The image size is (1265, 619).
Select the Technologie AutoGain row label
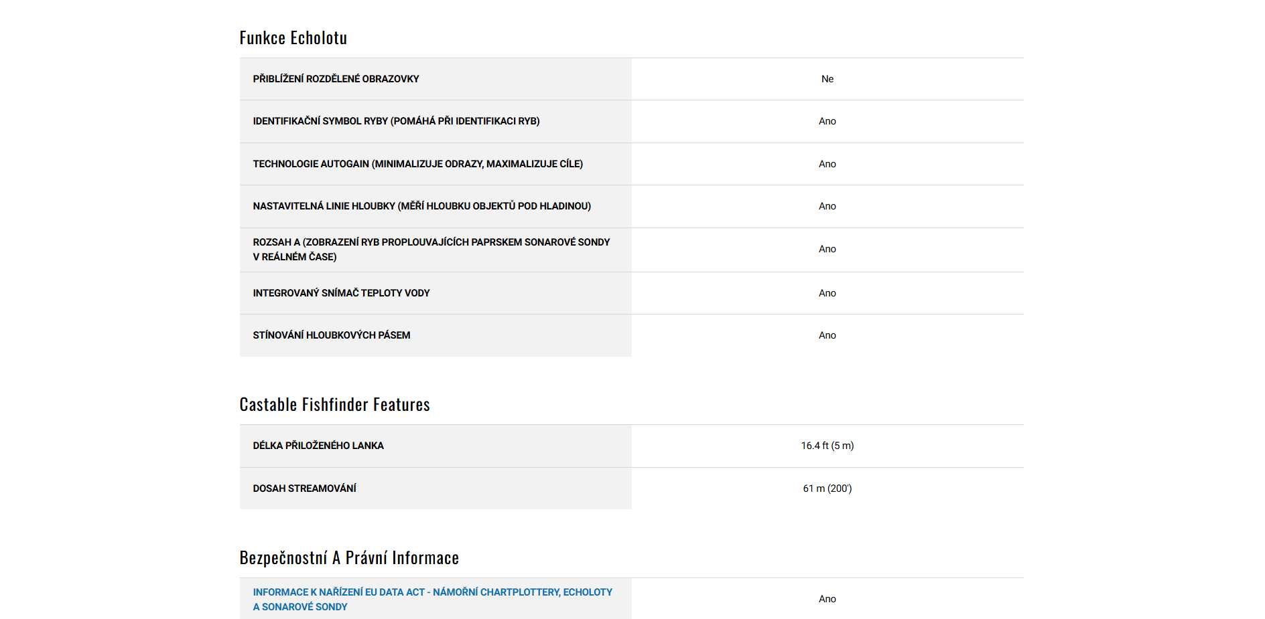[417, 164]
